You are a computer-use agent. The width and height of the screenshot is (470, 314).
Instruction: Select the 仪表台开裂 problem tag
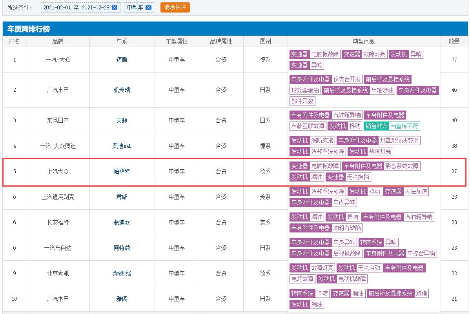(x=347, y=79)
